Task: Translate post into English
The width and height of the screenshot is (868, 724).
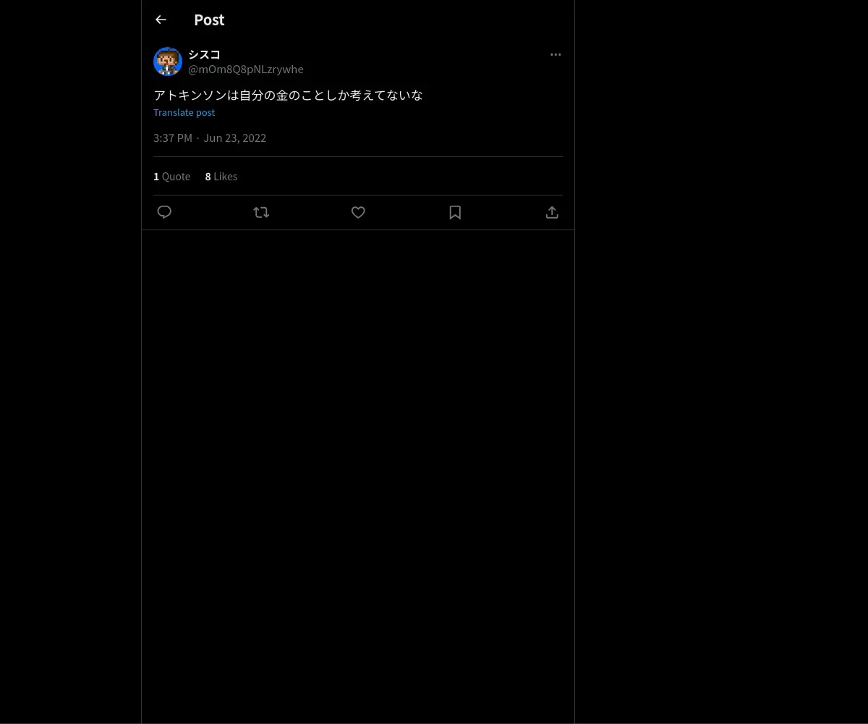Action: click(x=184, y=112)
